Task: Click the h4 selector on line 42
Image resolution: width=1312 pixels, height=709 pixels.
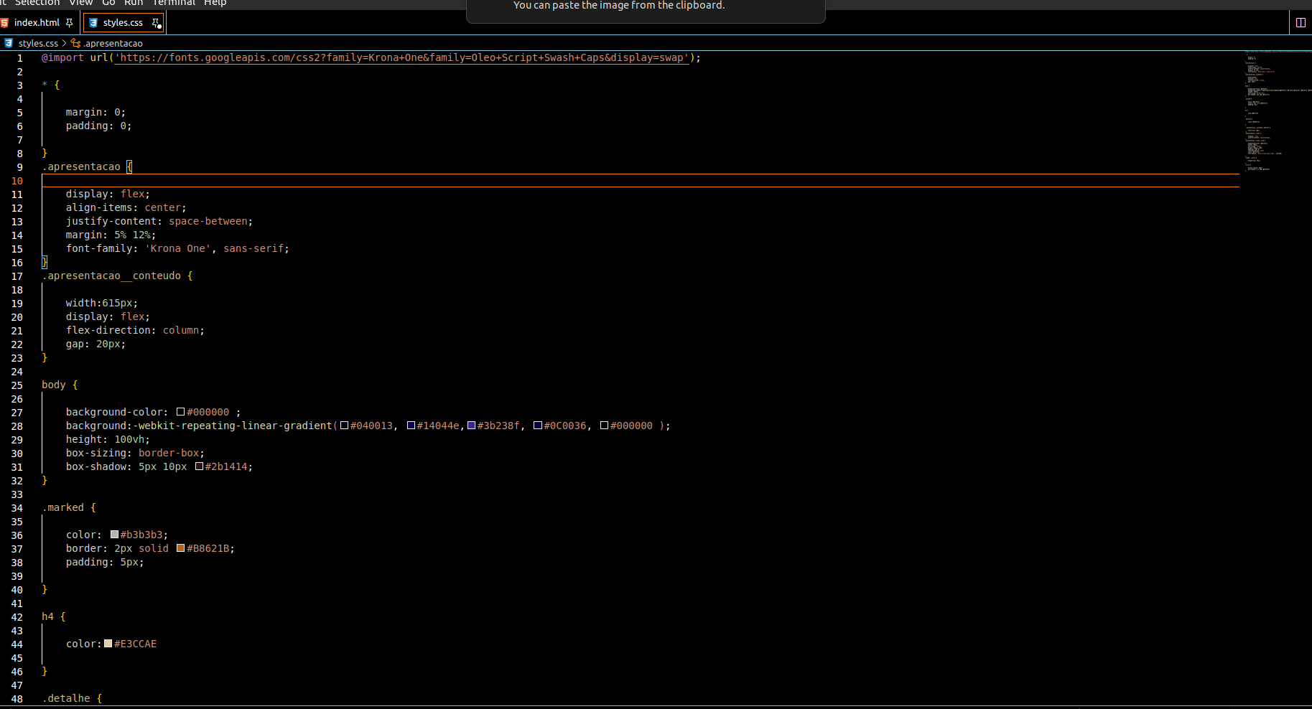Action: coord(48,616)
